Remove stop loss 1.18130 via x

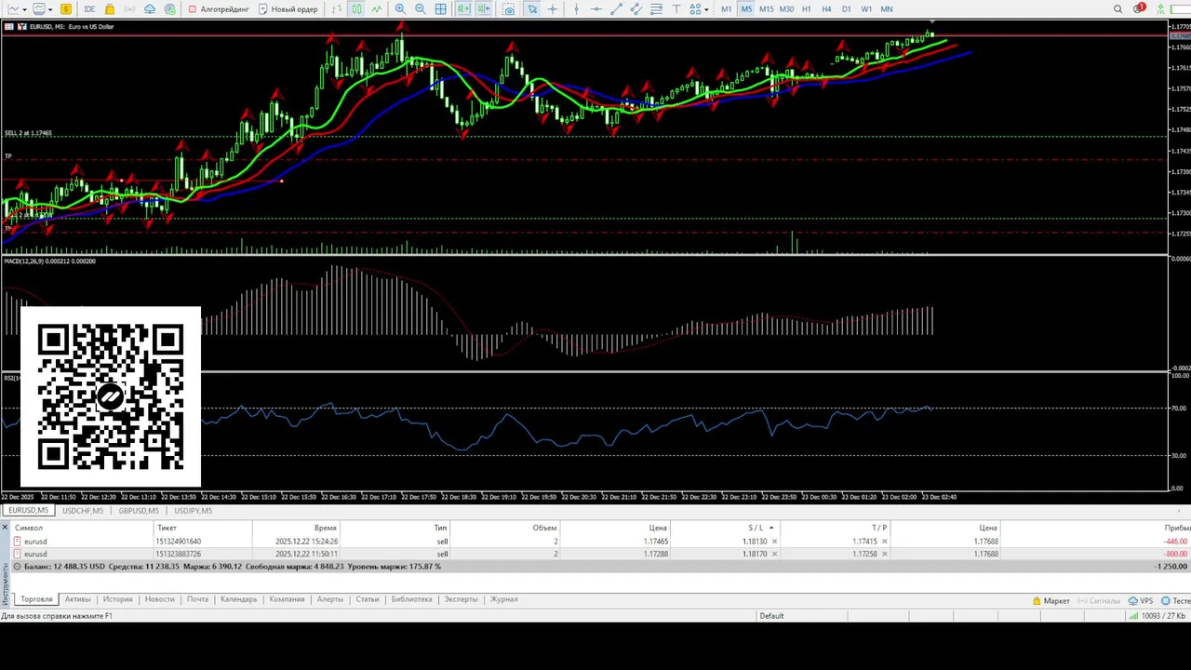pos(774,542)
